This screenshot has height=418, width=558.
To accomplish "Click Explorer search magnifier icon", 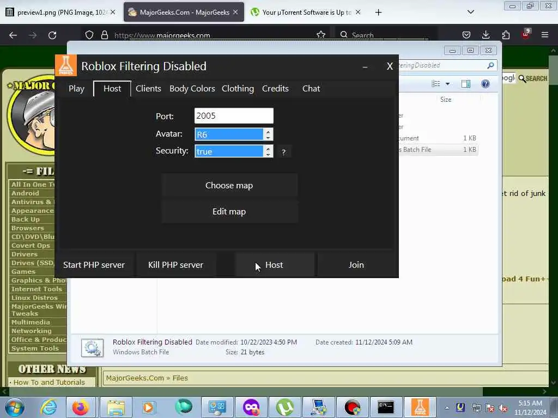I will click(x=490, y=65).
